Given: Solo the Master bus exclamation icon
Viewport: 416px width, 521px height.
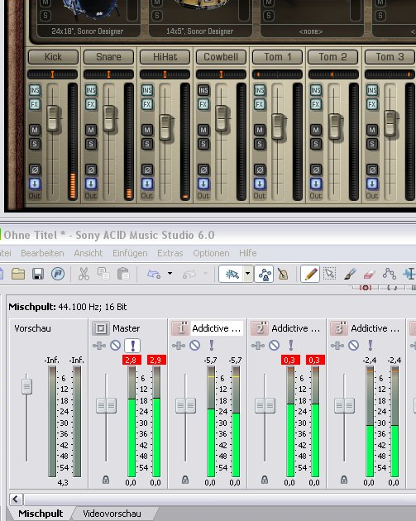Looking at the screenshot, I should tap(132, 346).
